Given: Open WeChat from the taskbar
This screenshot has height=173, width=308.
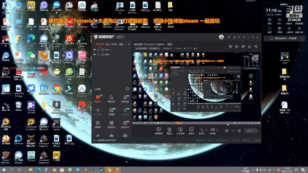Looking at the screenshot, I should [x=109, y=170].
